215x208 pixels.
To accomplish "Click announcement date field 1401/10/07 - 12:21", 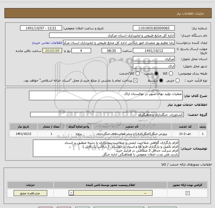I will pos(41,28).
